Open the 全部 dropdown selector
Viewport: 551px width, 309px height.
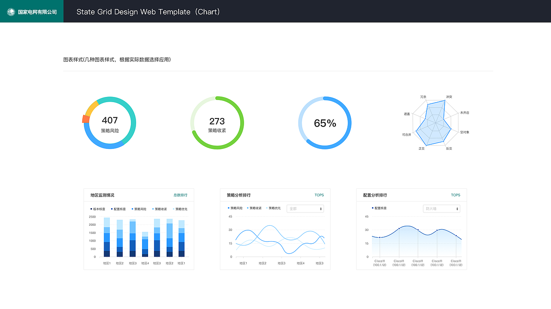click(305, 209)
